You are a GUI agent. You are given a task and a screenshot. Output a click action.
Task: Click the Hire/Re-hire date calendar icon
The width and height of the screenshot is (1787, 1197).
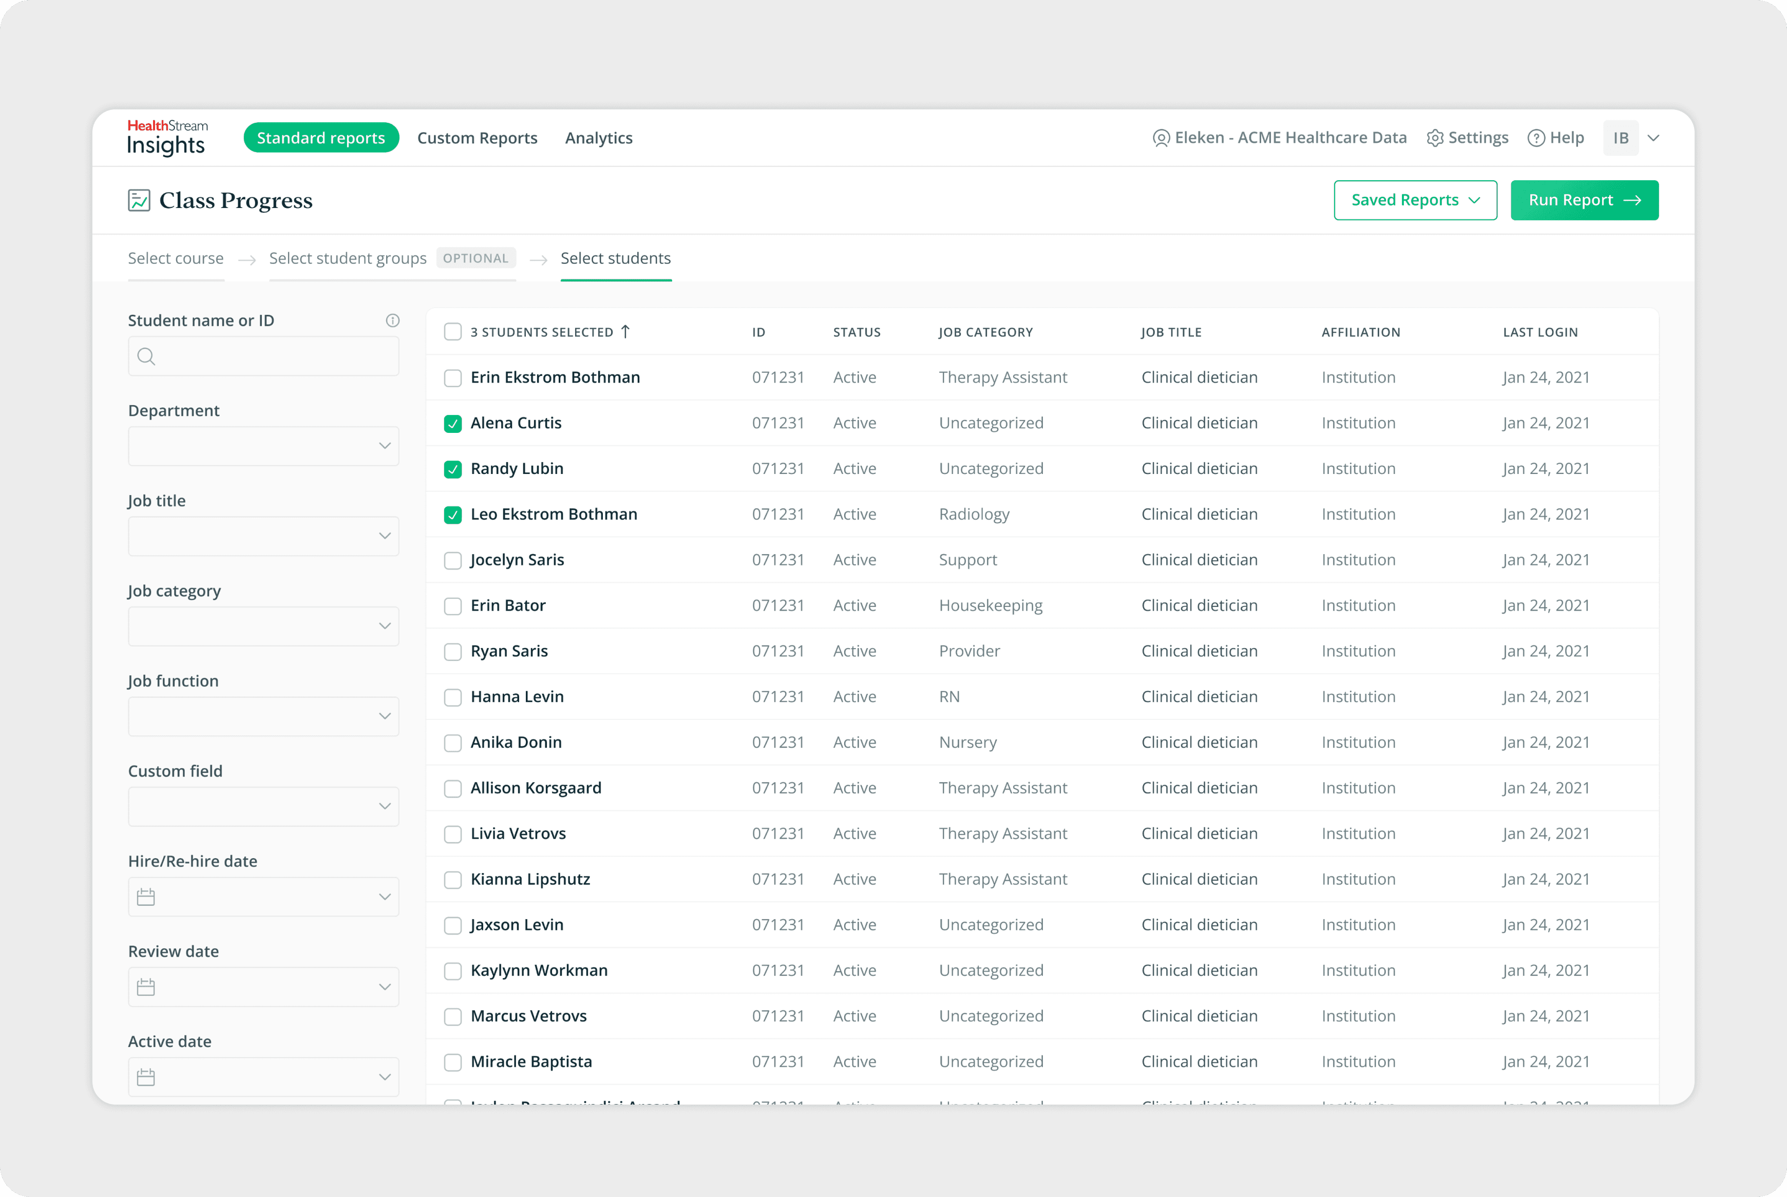point(146,897)
